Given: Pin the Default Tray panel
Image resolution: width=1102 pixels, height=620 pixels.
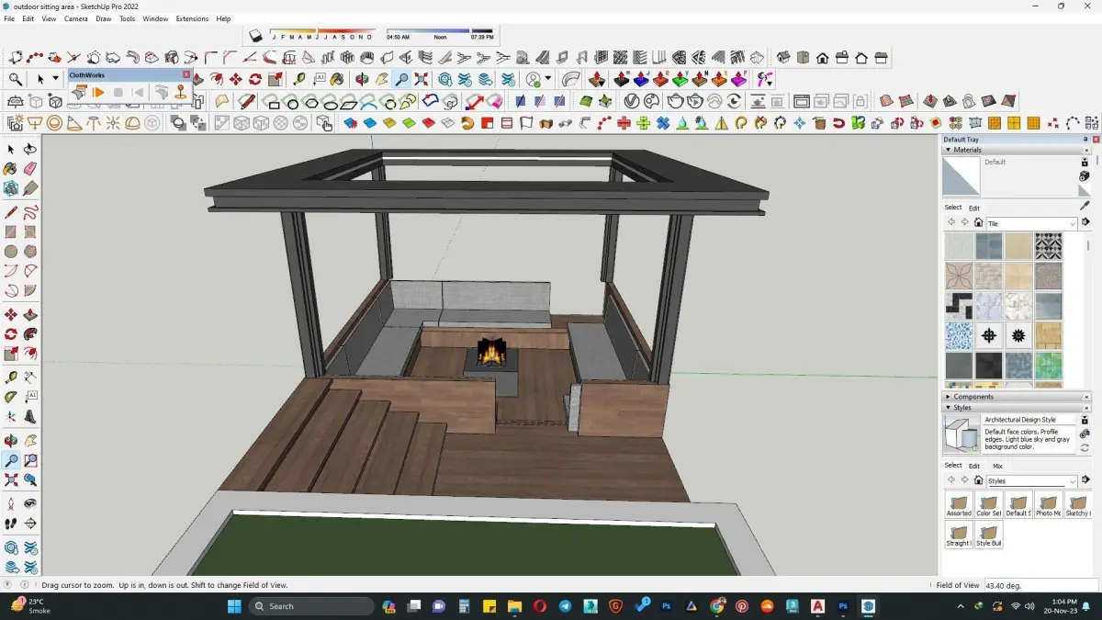Looking at the screenshot, I should click(1085, 140).
